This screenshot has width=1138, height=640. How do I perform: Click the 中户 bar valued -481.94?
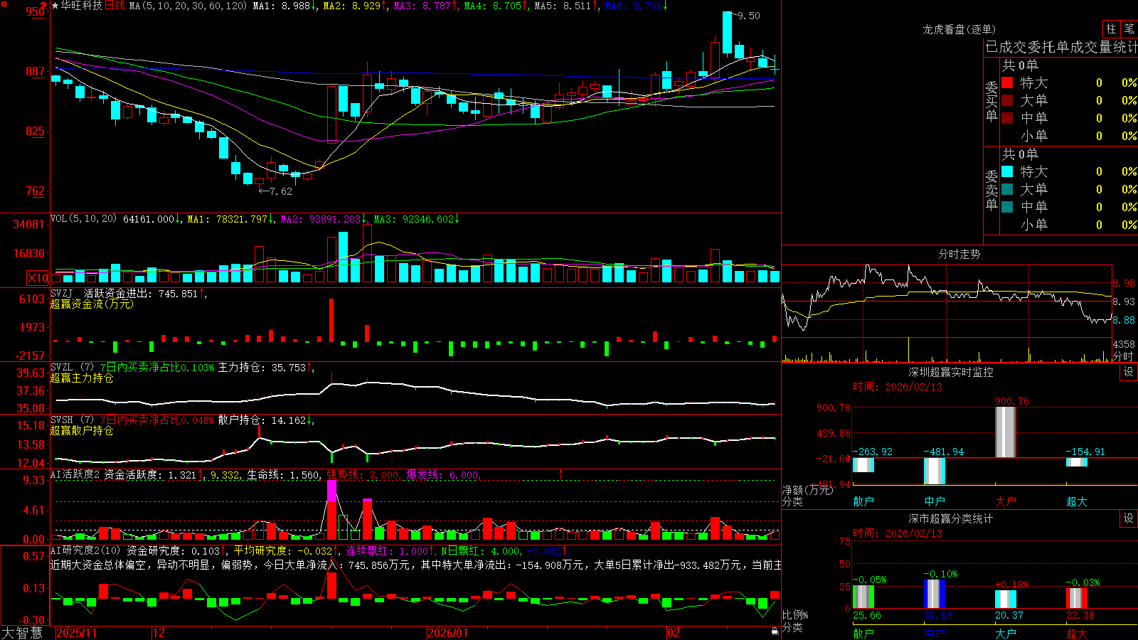[x=935, y=471]
